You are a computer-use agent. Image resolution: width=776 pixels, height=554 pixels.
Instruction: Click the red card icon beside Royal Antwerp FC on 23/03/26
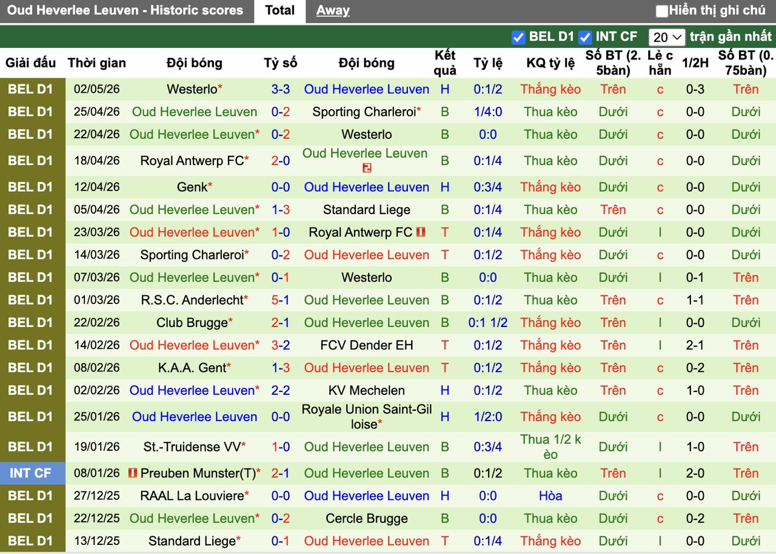pos(421,232)
